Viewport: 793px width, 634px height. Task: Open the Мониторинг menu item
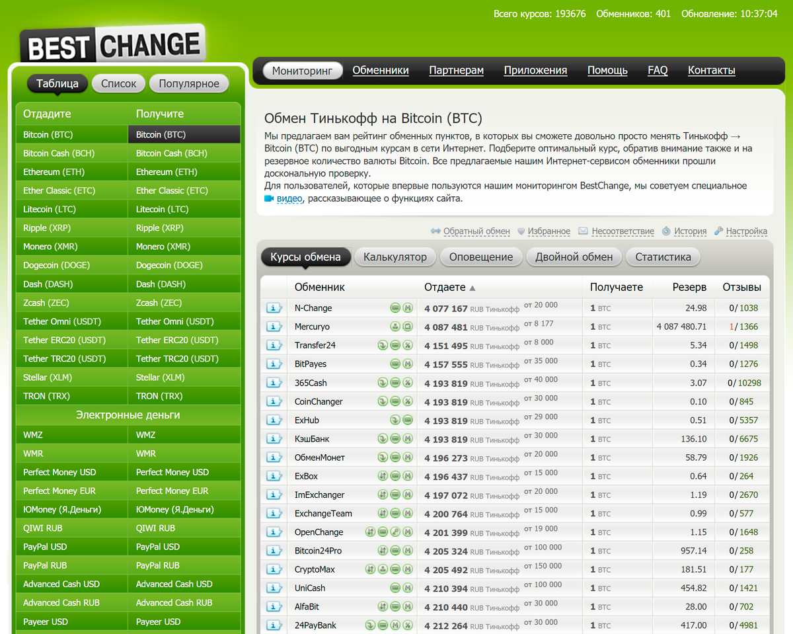point(303,71)
